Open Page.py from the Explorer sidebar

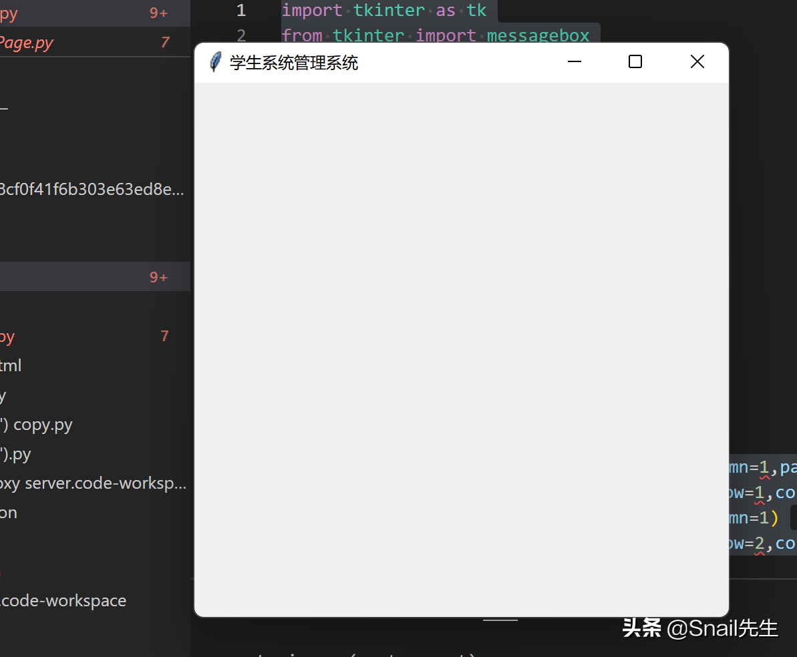click(27, 42)
